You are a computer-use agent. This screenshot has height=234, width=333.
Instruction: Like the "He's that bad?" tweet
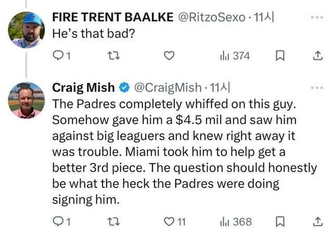169,56
